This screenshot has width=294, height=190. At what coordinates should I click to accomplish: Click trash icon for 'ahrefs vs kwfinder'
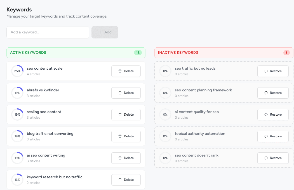coord(120,93)
